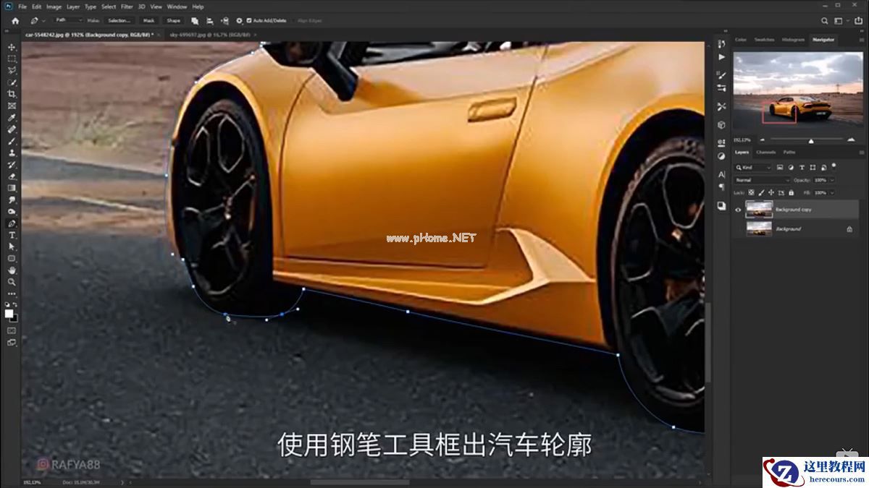
Task: Expand the layer Opacity dropdown
Action: click(x=832, y=180)
